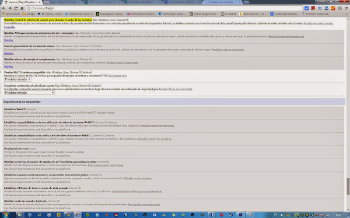Open the Windows Start menu
The image size is (350, 218).
[x=5, y=215]
